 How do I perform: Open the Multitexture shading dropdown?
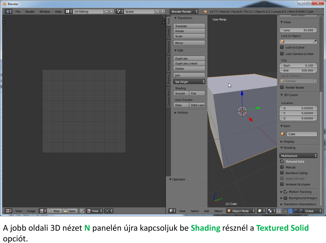tap(298, 156)
